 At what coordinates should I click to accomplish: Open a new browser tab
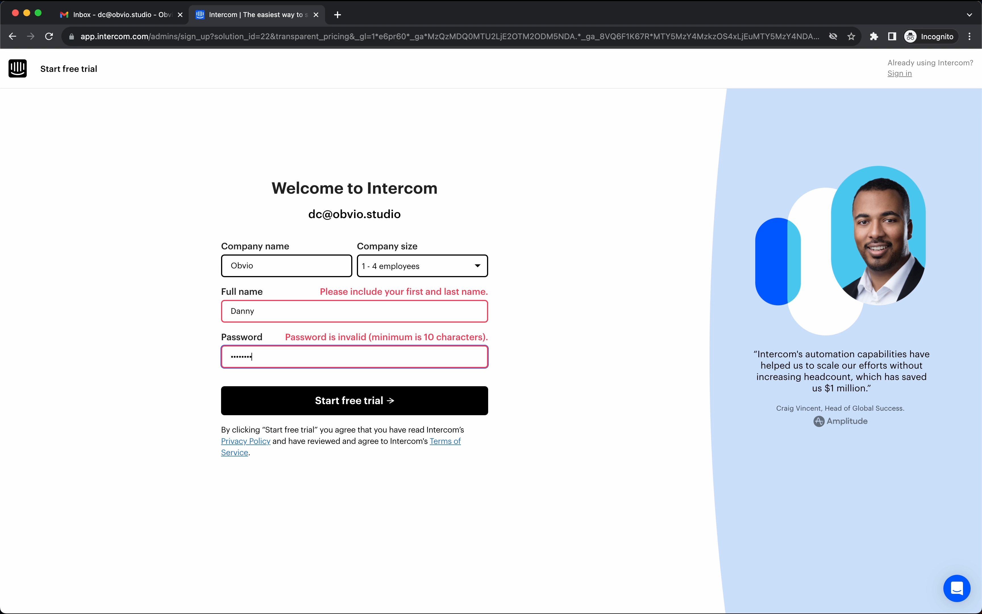click(x=337, y=15)
